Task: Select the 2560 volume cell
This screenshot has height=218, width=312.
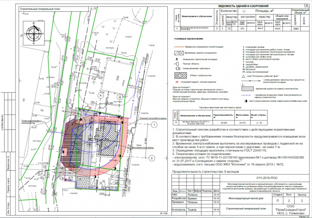Action: 296,29
